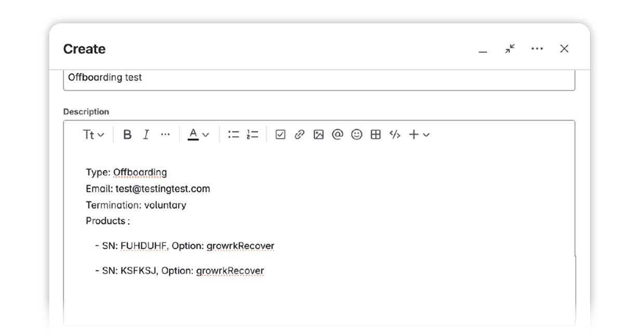Expand the insert elements plus menu

click(x=418, y=135)
